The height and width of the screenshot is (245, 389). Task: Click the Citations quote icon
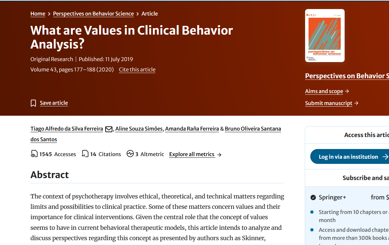85,154
